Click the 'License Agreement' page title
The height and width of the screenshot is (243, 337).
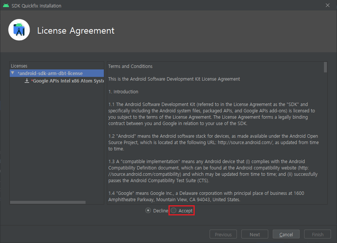(75, 31)
